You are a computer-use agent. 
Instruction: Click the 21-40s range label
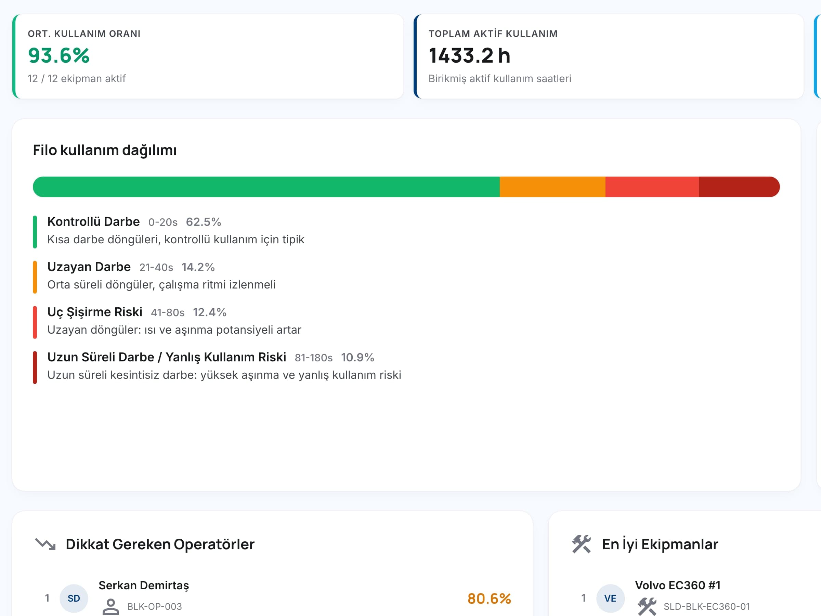156,268
